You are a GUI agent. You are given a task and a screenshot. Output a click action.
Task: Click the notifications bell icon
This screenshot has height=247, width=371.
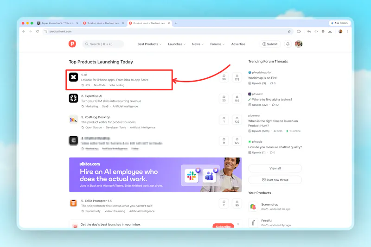[288, 44]
